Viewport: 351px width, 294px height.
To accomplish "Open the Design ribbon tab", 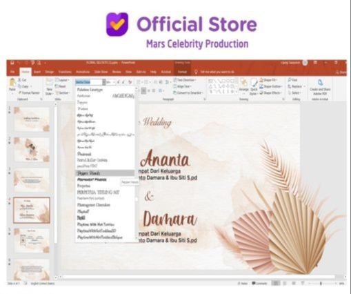I will pyautogui.click(x=49, y=72).
